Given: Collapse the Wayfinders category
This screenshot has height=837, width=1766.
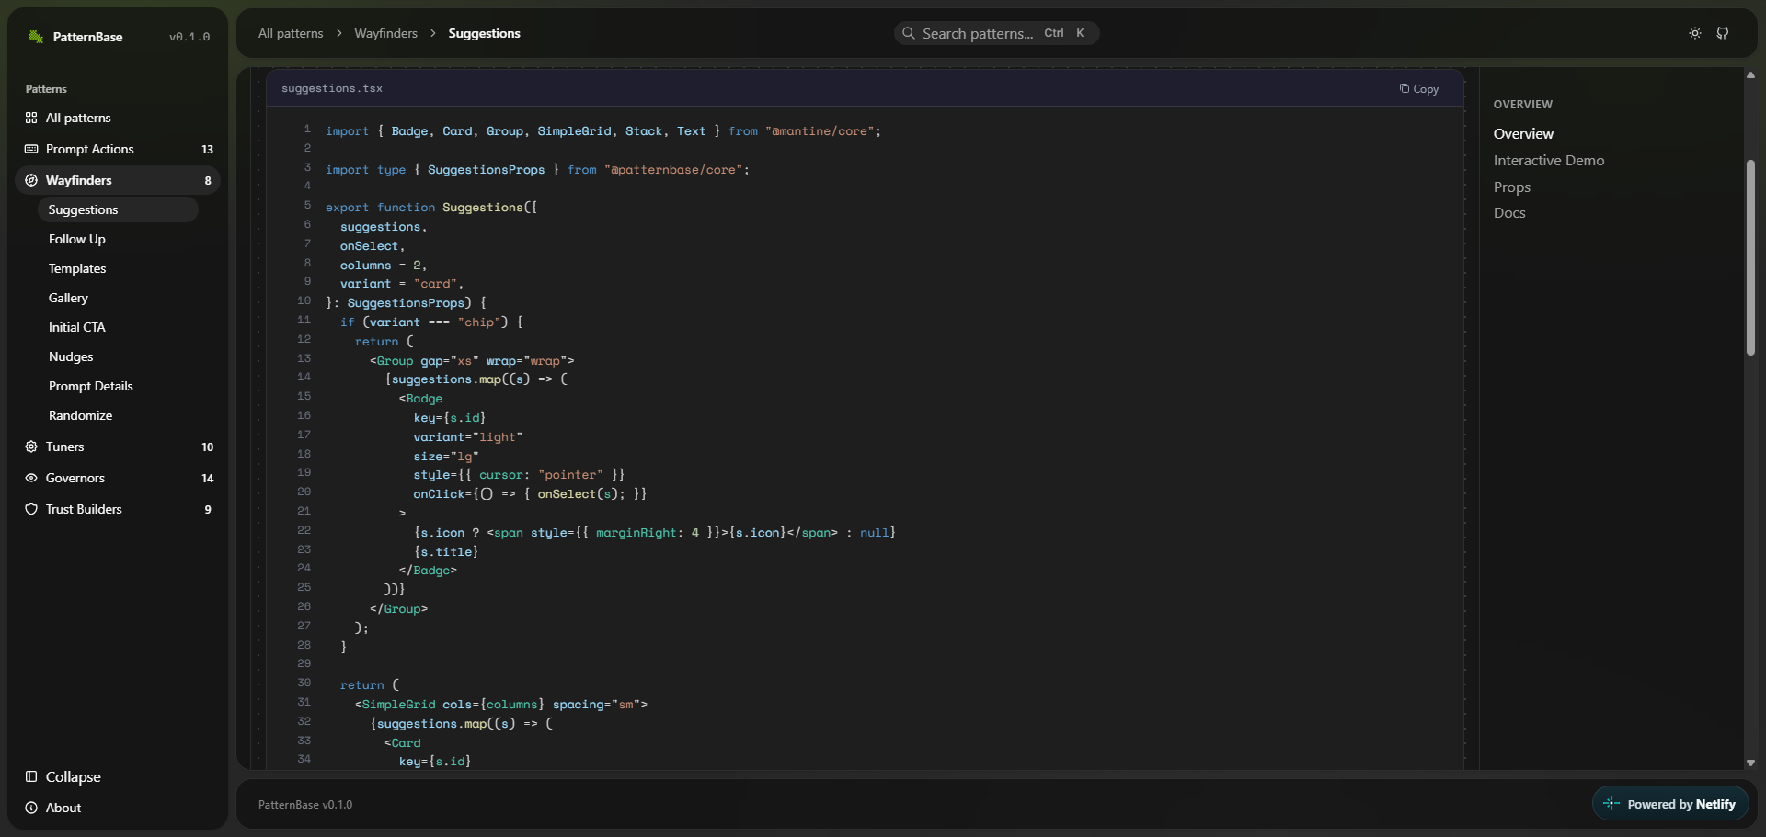Looking at the screenshot, I should pyautogui.click(x=118, y=180).
